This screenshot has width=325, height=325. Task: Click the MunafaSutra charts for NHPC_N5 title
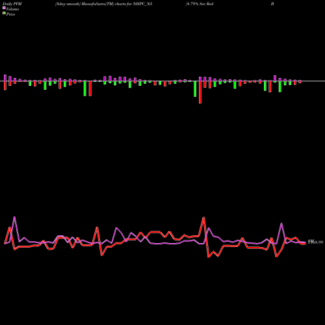(x=103, y=4)
